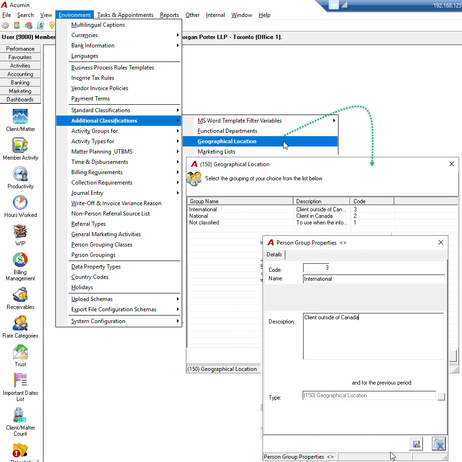
Task: Open the Hours Worked shortcut
Action: click(20, 206)
